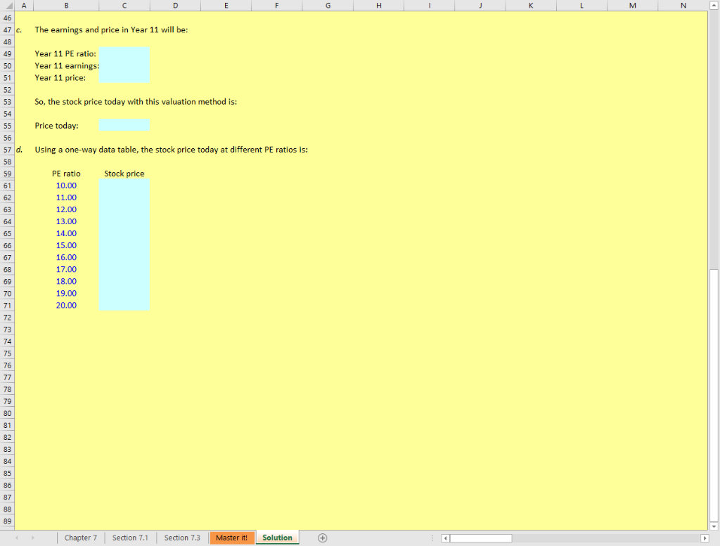
Task: Click PE ratio value 17.00
Action: (x=66, y=269)
